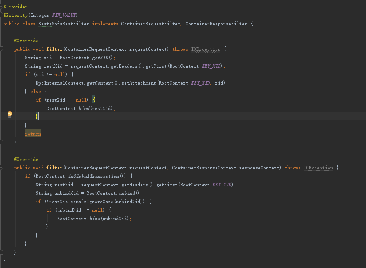Click the inGlobalTransaction method call
The width and height of the screenshot is (366, 268).
[x=94, y=176]
